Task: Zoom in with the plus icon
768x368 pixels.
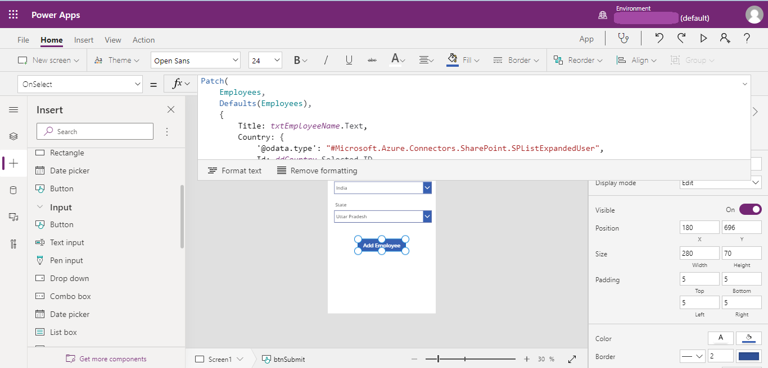Action: pyautogui.click(x=527, y=359)
